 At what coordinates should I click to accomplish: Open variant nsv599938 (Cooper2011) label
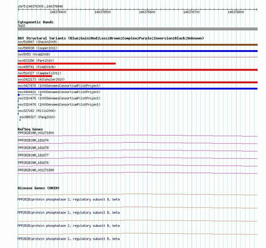(x=38, y=48)
